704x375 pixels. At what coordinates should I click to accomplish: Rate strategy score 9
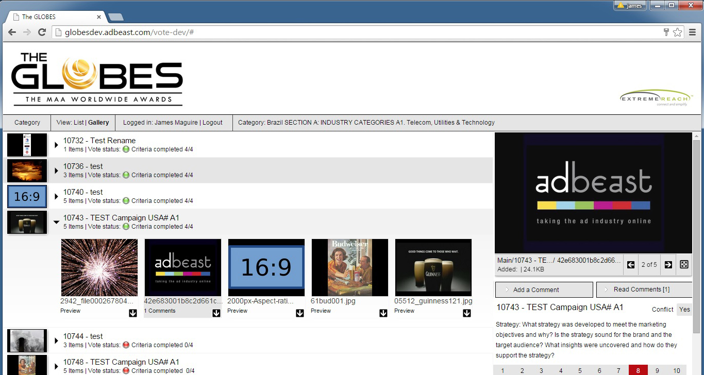(657, 370)
